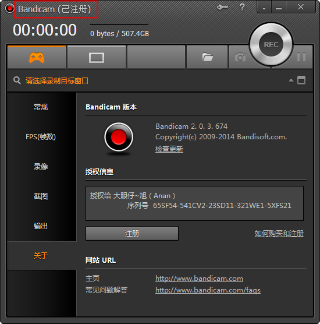Open registration via the key icon
Screen dimensions: 320x324
point(222,8)
